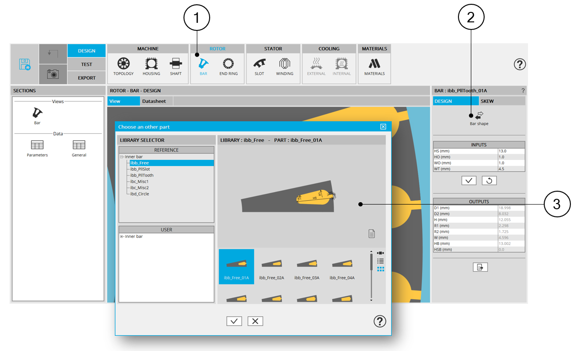Switch library view to list mode
This screenshot has height=351, width=579.
pyautogui.click(x=380, y=261)
